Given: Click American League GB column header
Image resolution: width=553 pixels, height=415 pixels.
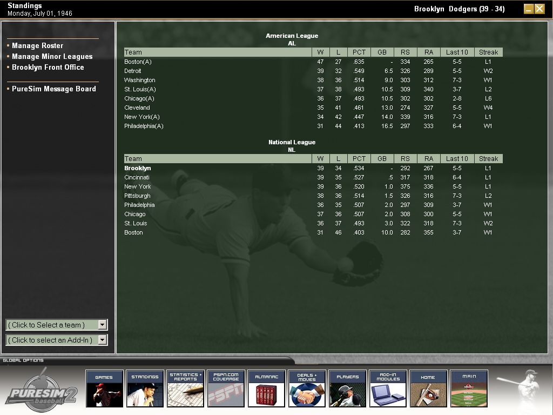Looking at the screenshot, I should coord(382,52).
